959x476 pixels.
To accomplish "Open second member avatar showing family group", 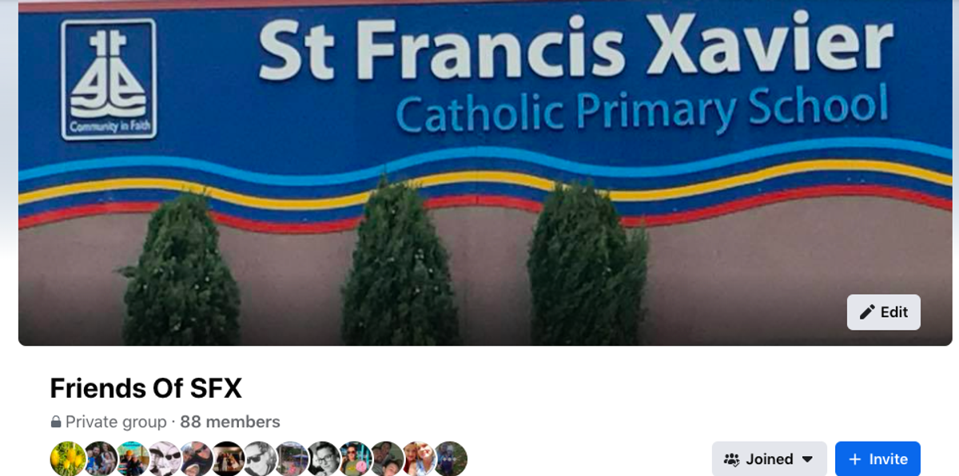I will 101,458.
